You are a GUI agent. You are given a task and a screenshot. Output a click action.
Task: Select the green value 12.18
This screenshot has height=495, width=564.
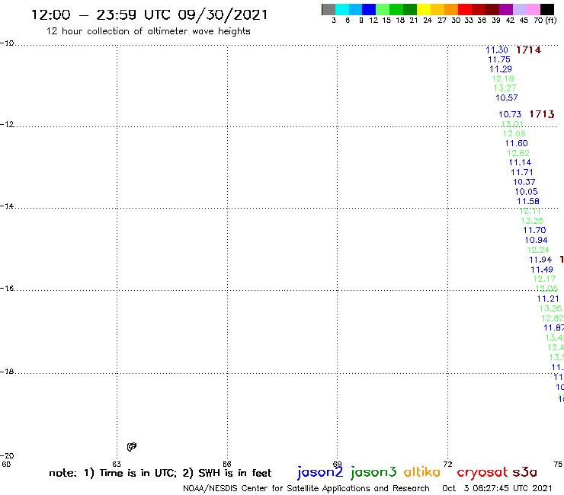503,78
